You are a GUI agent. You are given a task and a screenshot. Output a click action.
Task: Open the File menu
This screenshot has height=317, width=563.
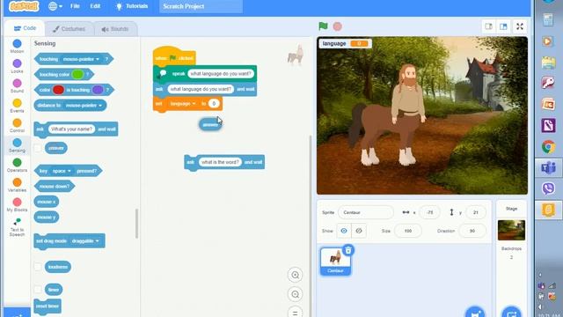[x=75, y=6]
